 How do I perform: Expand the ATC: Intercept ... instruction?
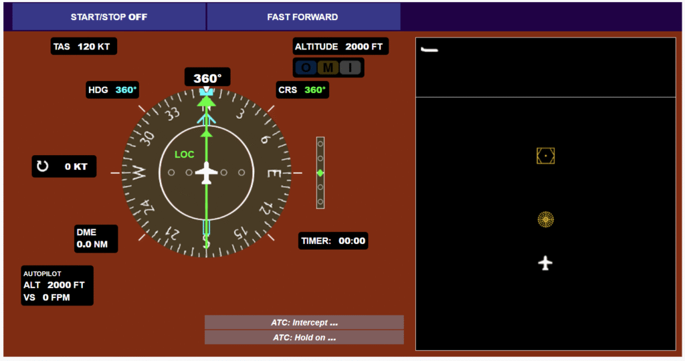tap(304, 322)
